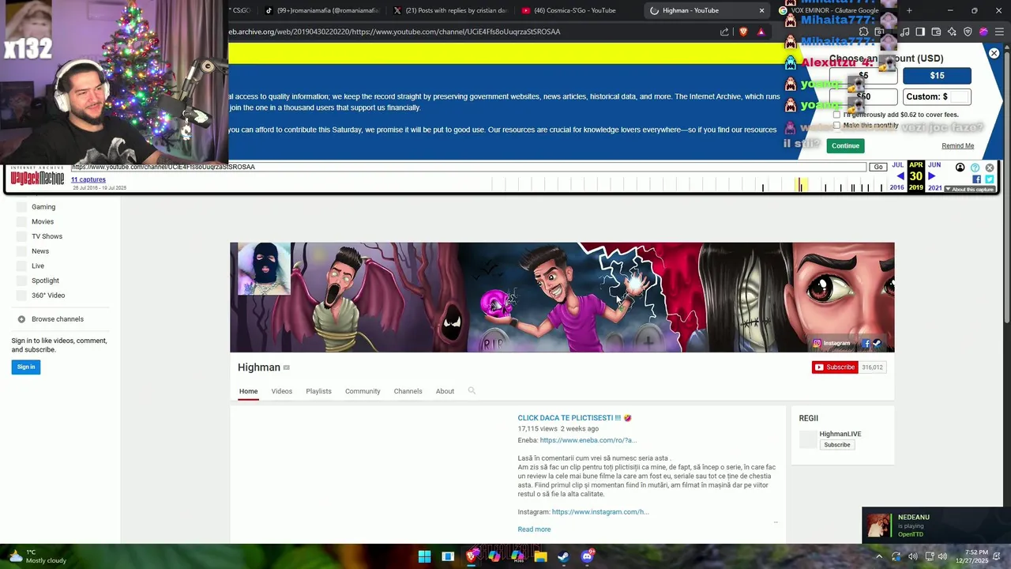The image size is (1011, 569).
Task: Share capture on Twitter from Wayback toolbar
Action: 989,179
